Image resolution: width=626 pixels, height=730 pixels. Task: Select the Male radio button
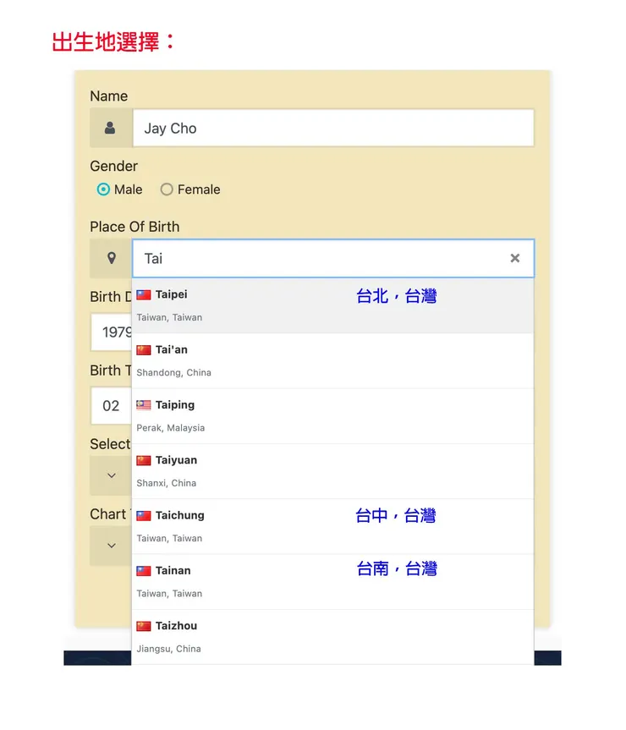click(103, 189)
